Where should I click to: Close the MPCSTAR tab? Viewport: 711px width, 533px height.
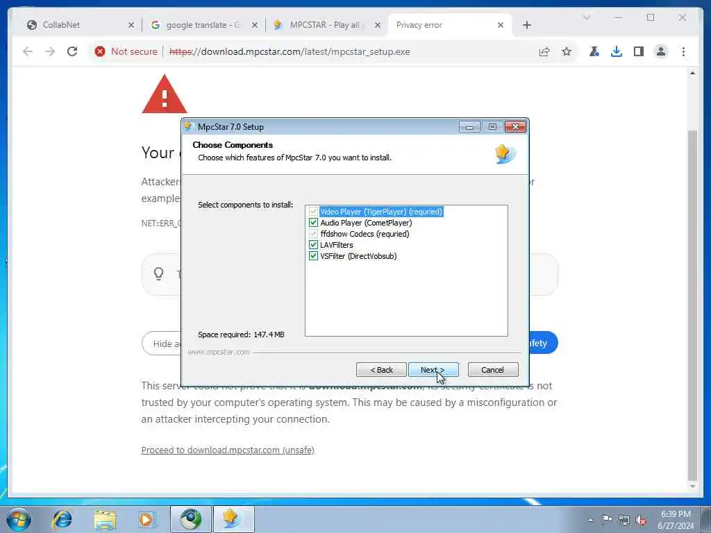click(377, 25)
